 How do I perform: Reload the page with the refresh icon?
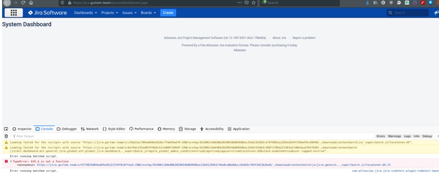point(23,3)
